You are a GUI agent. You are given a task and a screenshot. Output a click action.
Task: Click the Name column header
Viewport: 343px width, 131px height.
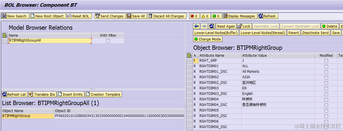50,35
